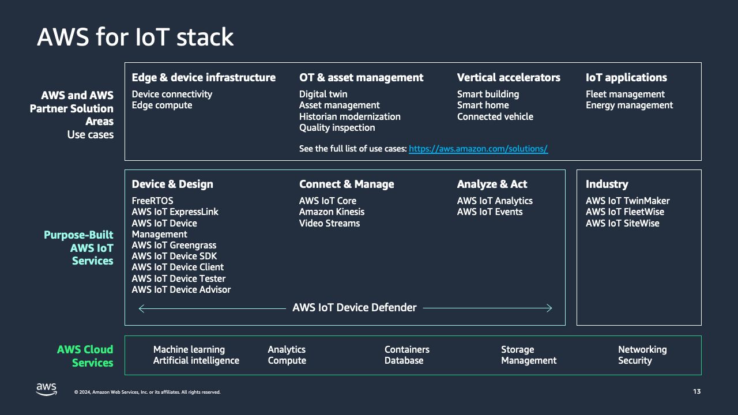
Task: Click the page number 13
Action: (x=696, y=391)
